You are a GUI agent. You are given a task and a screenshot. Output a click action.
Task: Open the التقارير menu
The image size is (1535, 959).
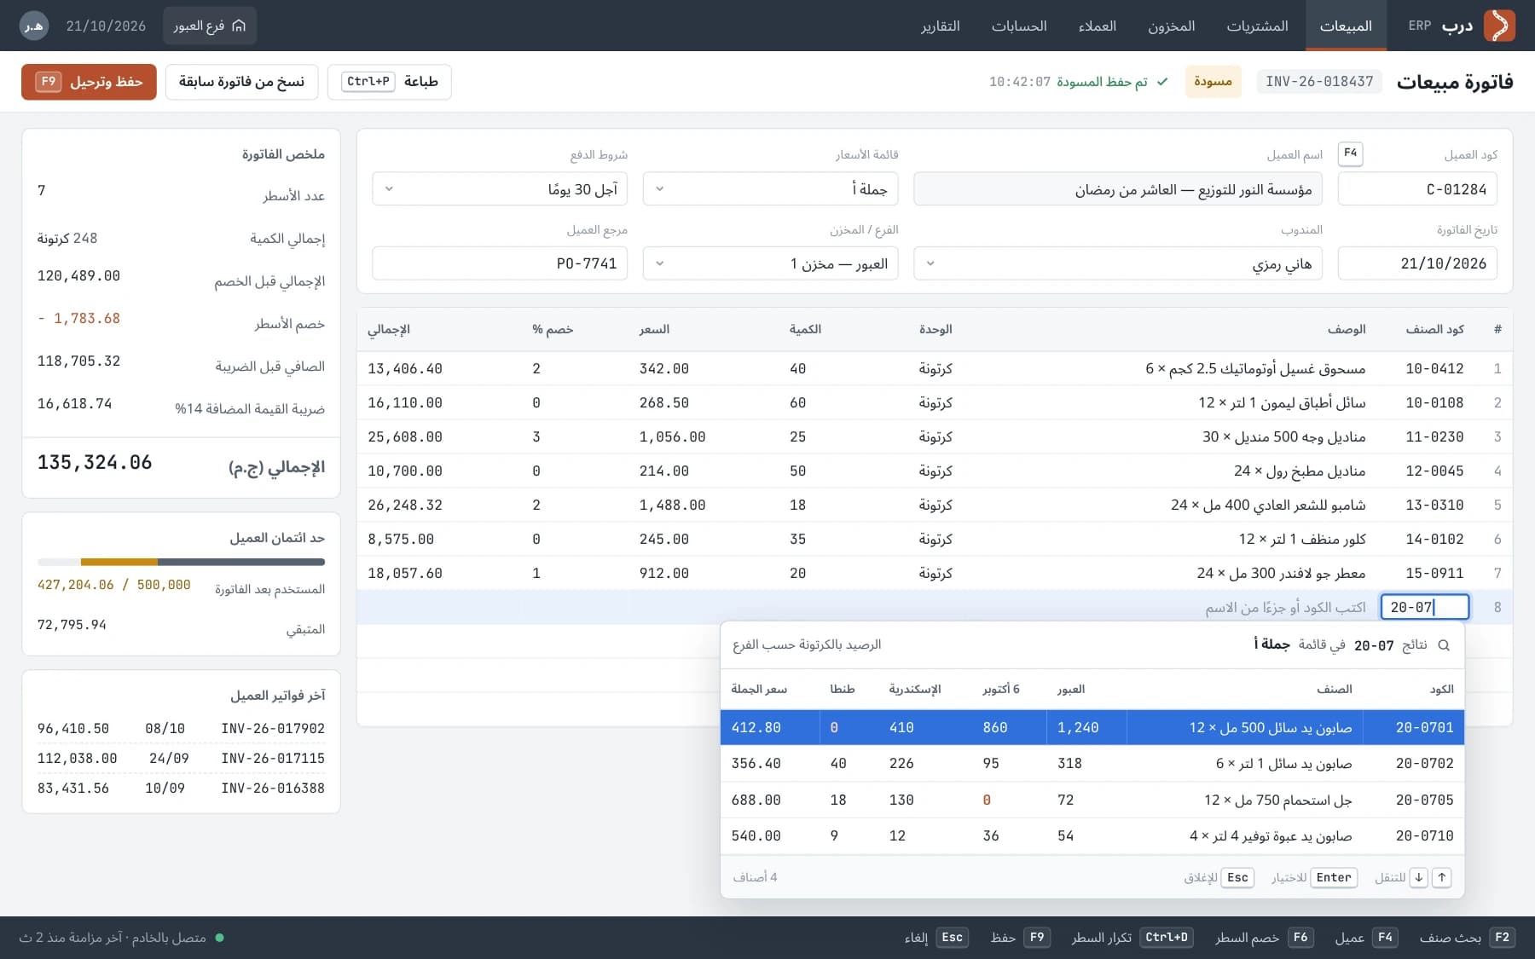(x=941, y=26)
